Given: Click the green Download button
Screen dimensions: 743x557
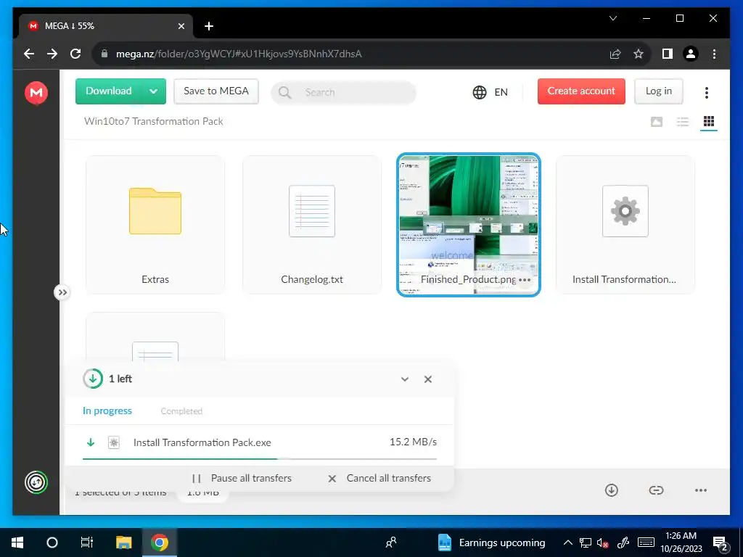Looking at the screenshot, I should point(109,91).
